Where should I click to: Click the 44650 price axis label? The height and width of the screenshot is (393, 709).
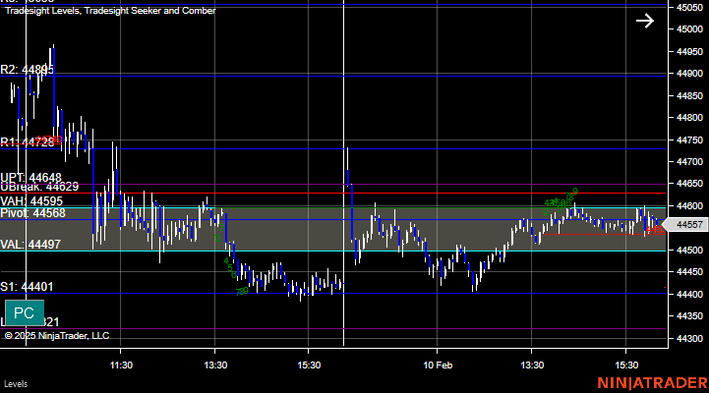point(690,184)
